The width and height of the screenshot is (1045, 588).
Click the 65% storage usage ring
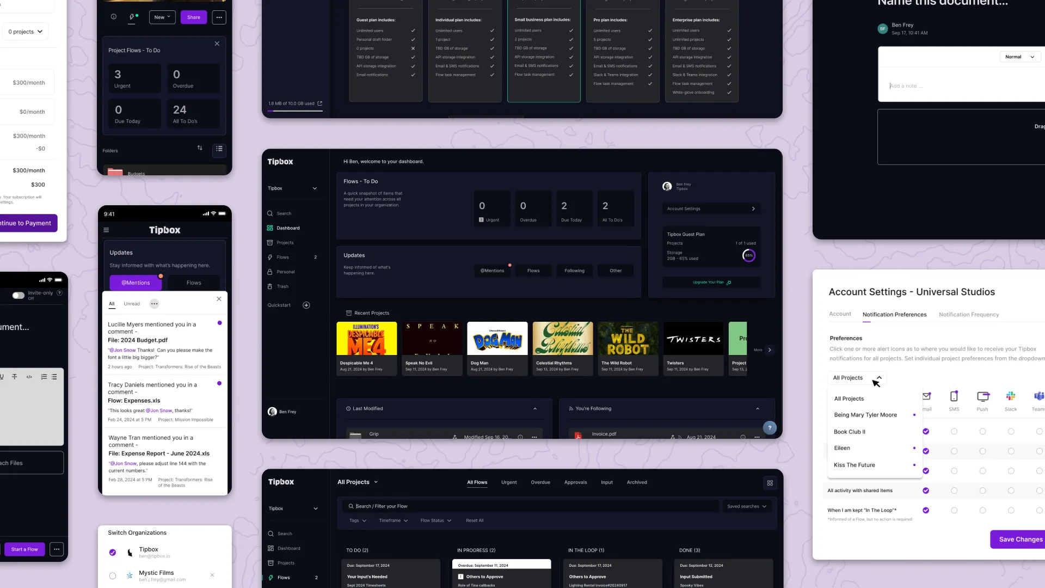click(x=749, y=255)
